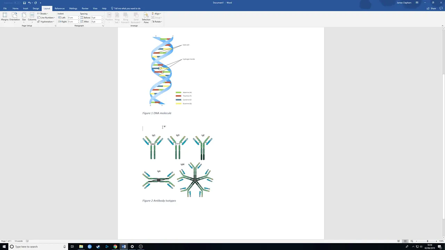Click the '14 words' word count

pos(18,241)
